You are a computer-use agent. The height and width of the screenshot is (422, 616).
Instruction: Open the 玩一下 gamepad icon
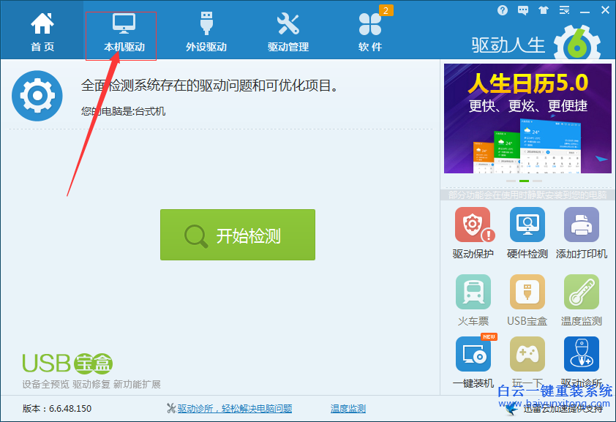point(527,355)
